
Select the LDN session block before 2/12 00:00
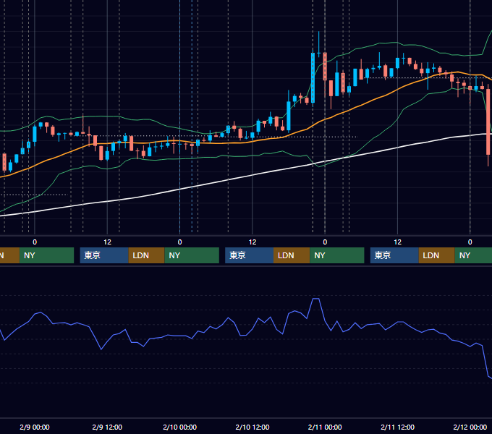pos(437,255)
